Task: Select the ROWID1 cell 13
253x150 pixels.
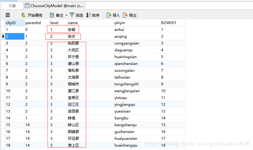Action: 173,111
